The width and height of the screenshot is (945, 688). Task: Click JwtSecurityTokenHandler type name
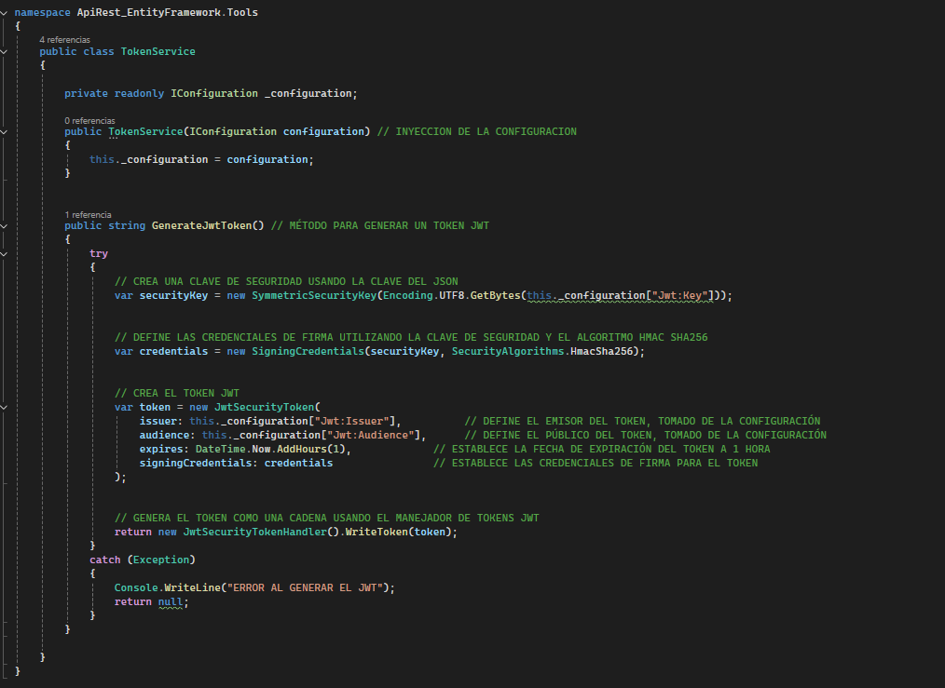pyautogui.click(x=254, y=533)
